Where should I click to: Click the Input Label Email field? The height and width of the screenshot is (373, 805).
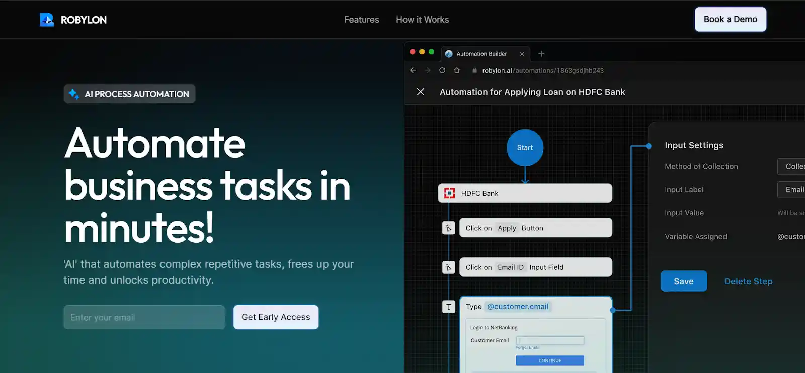pos(791,189)
